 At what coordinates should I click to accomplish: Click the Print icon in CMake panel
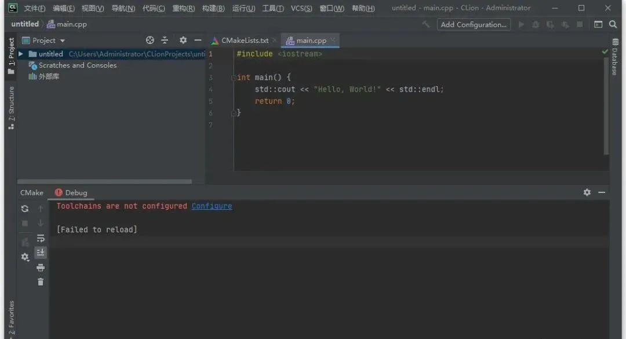point(41,268)
